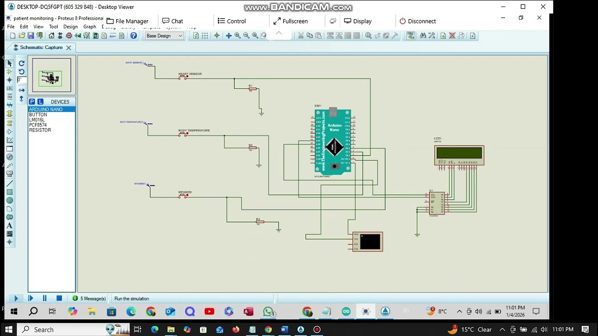Click the New Sheet icon
598x336 pixels.
coord(443,35)
